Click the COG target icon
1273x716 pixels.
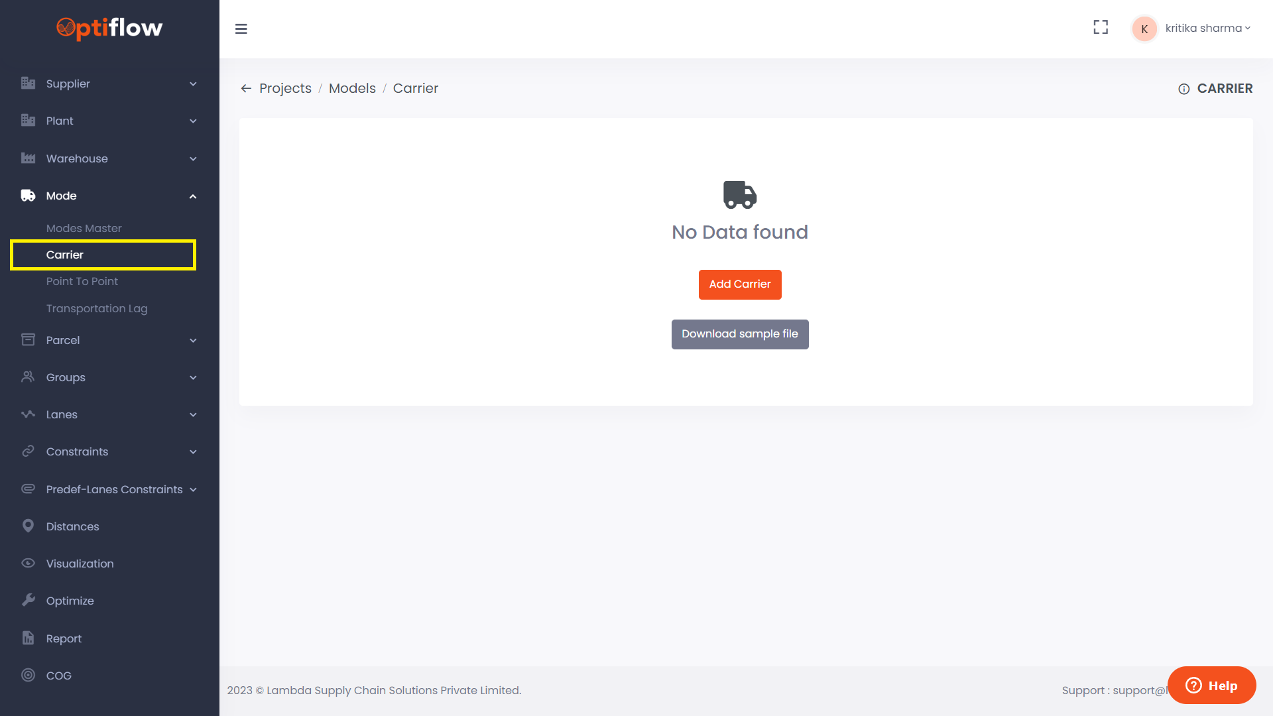28,675
